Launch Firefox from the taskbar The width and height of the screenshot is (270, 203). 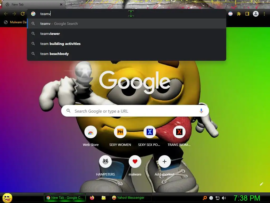pos(92,198)
